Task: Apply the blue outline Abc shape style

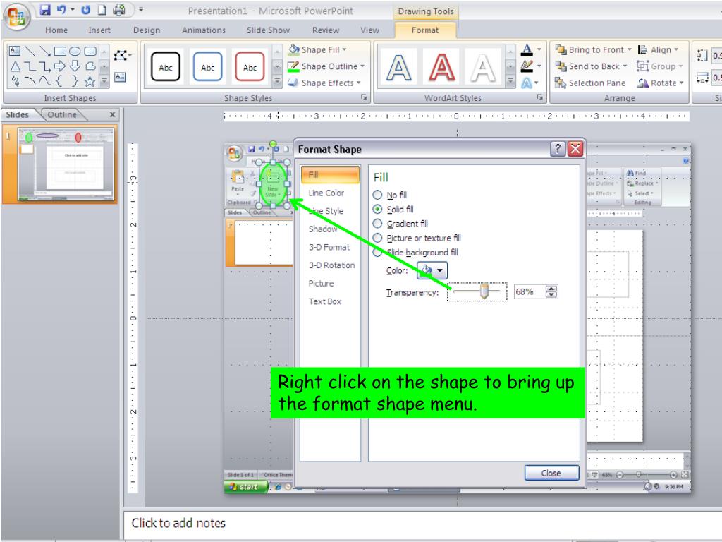Action: [x=208, y=67]
